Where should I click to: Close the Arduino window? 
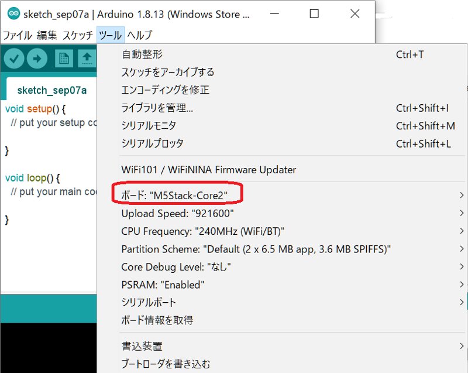[355, 13]
